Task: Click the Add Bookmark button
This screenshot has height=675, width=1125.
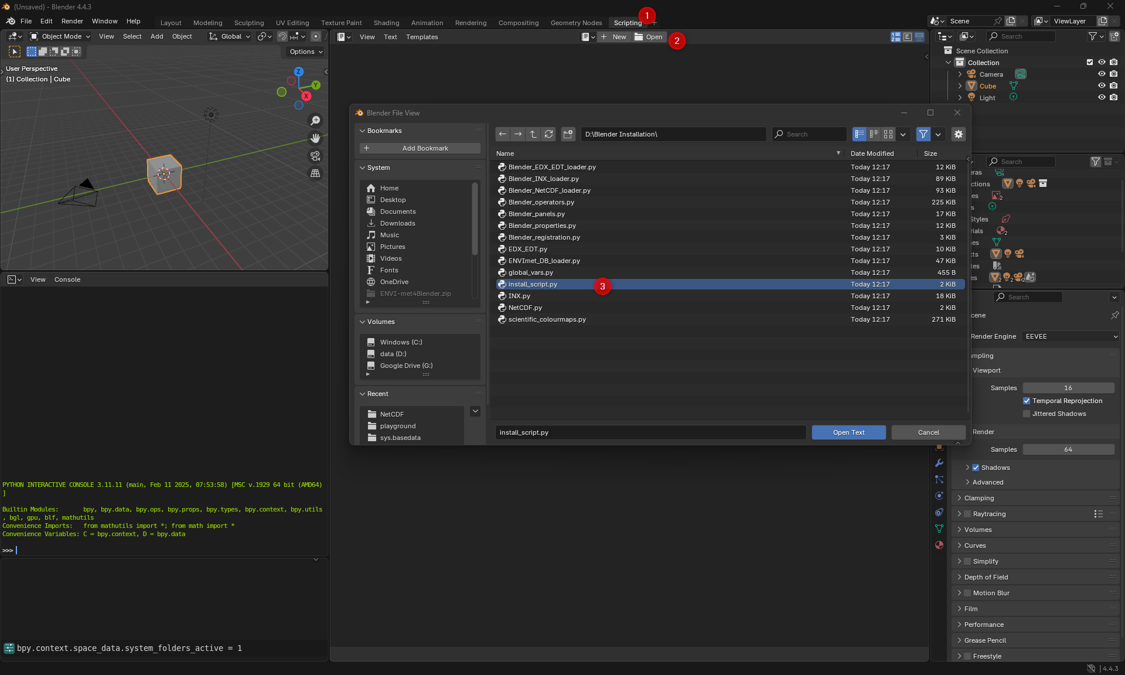Action: 420,148
